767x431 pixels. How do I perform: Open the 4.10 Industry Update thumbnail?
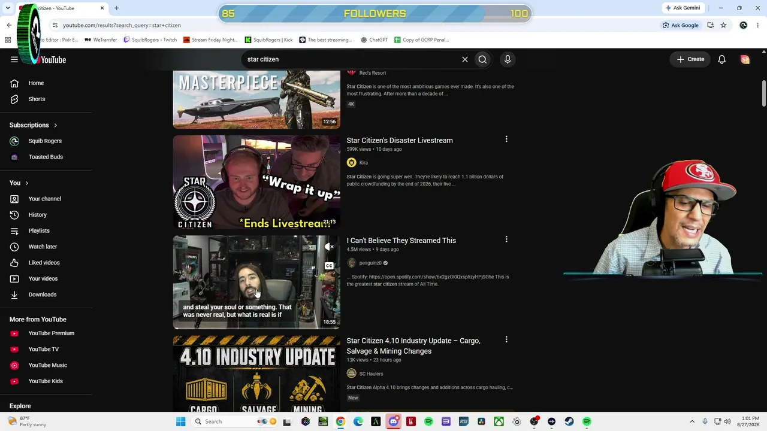click(x=256, y=374)
